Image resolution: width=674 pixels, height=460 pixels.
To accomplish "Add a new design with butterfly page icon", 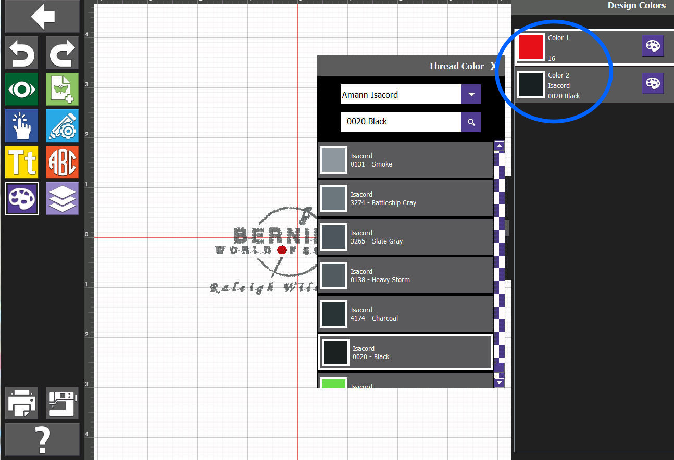I will coord(62,89).
